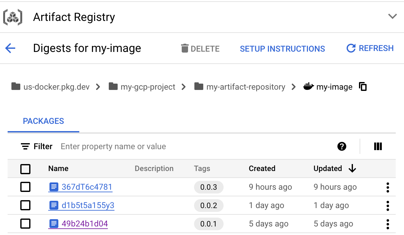Navigate to my-artifact-repository breadcrumb folder
The height and width of the screenshot is (235, 404).
point(245,87)
